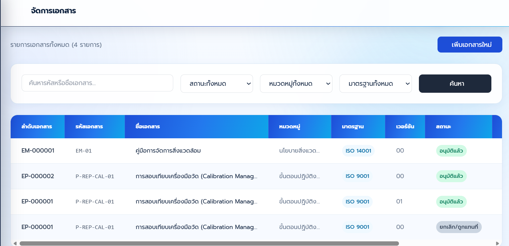The height and width of the screenshot is (246, 509).
Task: Click version 00 in EM-000001 row
Action: click(400, 151)
